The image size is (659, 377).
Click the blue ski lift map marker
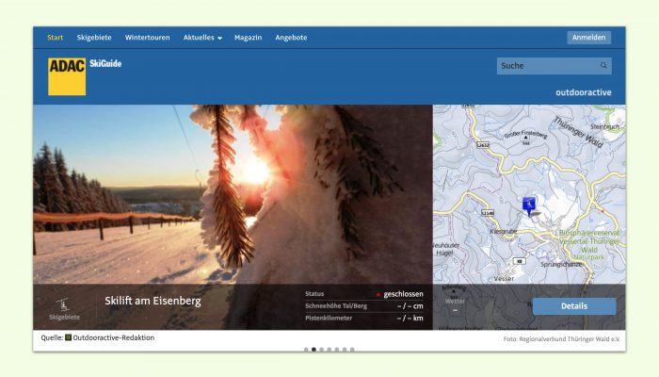(529, 205)
